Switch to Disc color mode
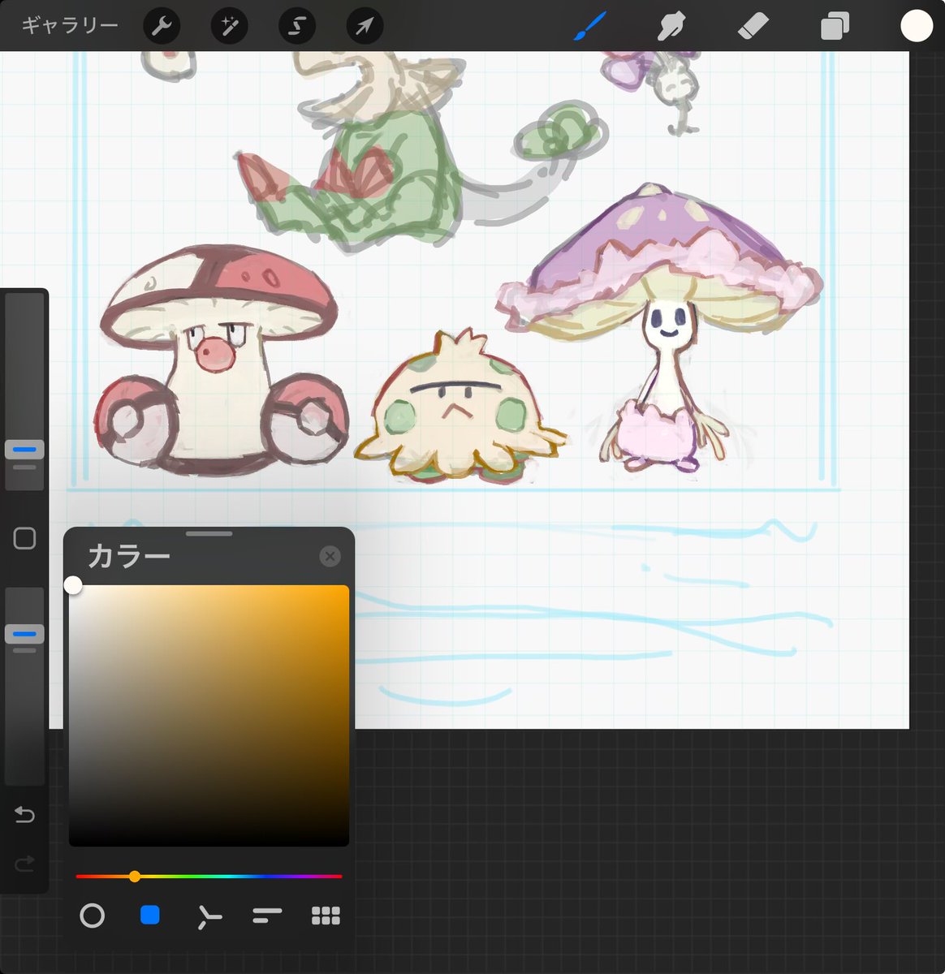The image size is (945, 974). 93,916
